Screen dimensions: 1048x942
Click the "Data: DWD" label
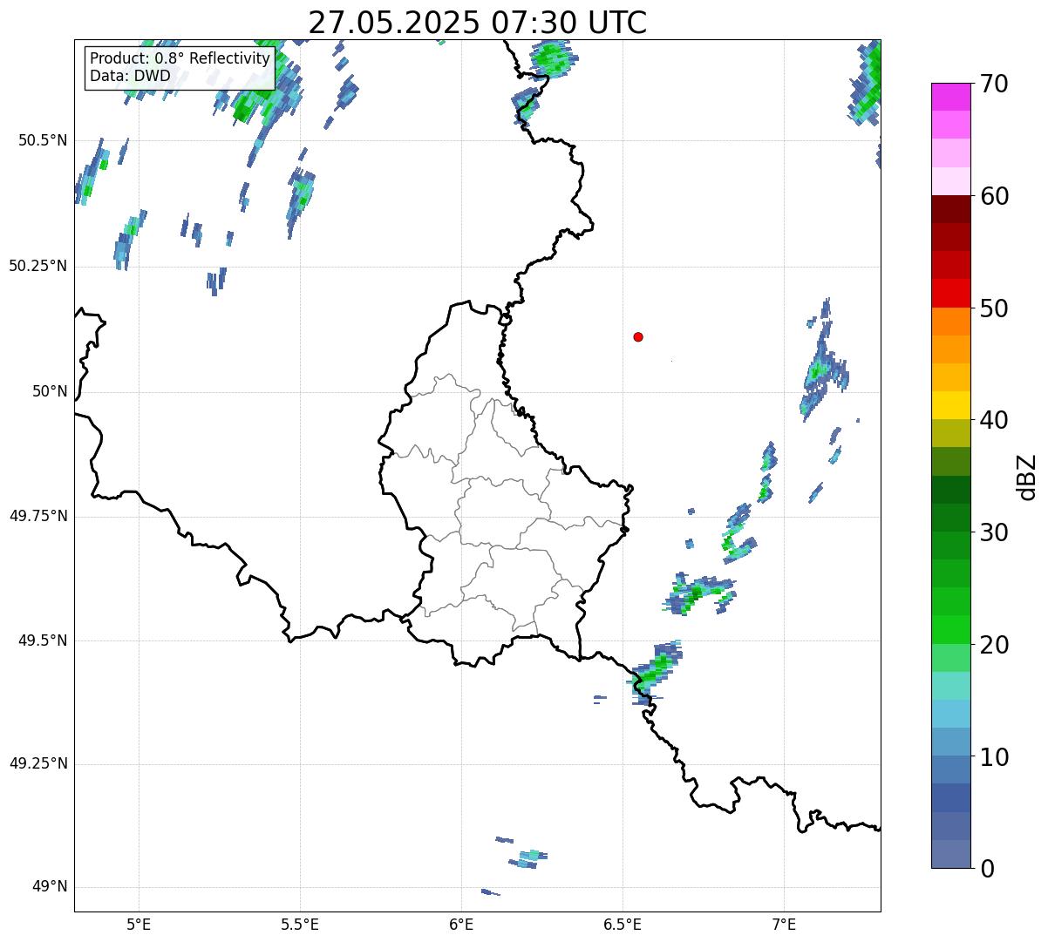click(x=130, y=76)
